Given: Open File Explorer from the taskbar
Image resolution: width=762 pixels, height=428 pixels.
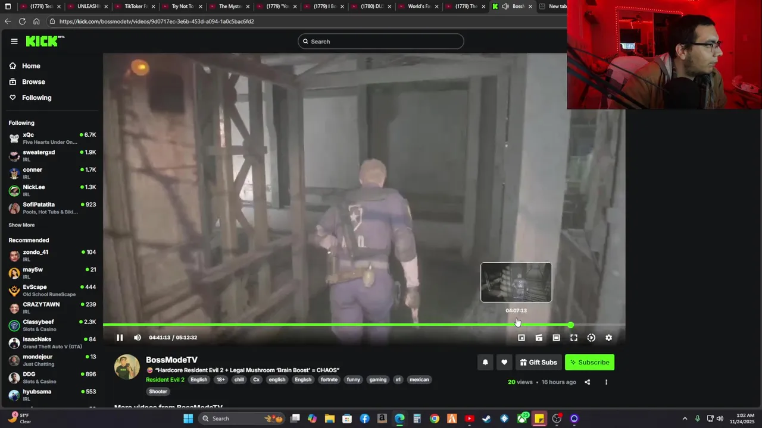Looking at the screenshot, I should (x=329, y=418).
